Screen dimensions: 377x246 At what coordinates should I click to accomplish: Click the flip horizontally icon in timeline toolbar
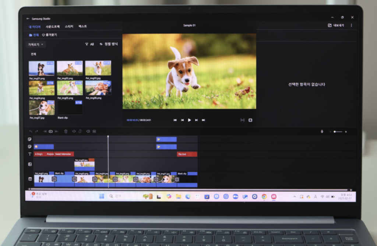74,131
